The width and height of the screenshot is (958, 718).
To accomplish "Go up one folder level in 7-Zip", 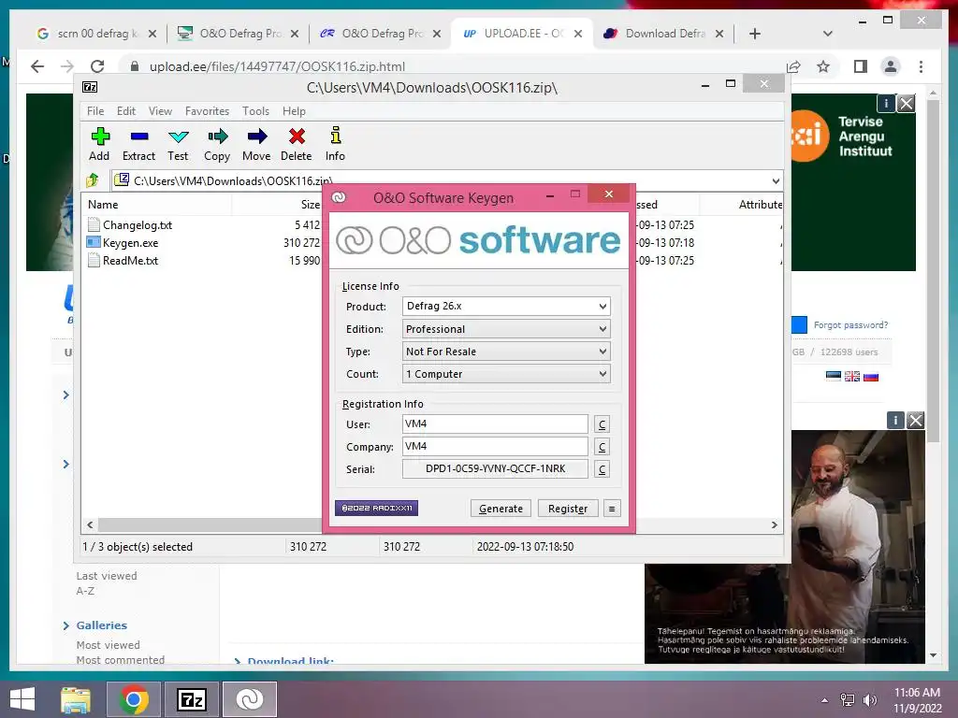I will point(93,180).
